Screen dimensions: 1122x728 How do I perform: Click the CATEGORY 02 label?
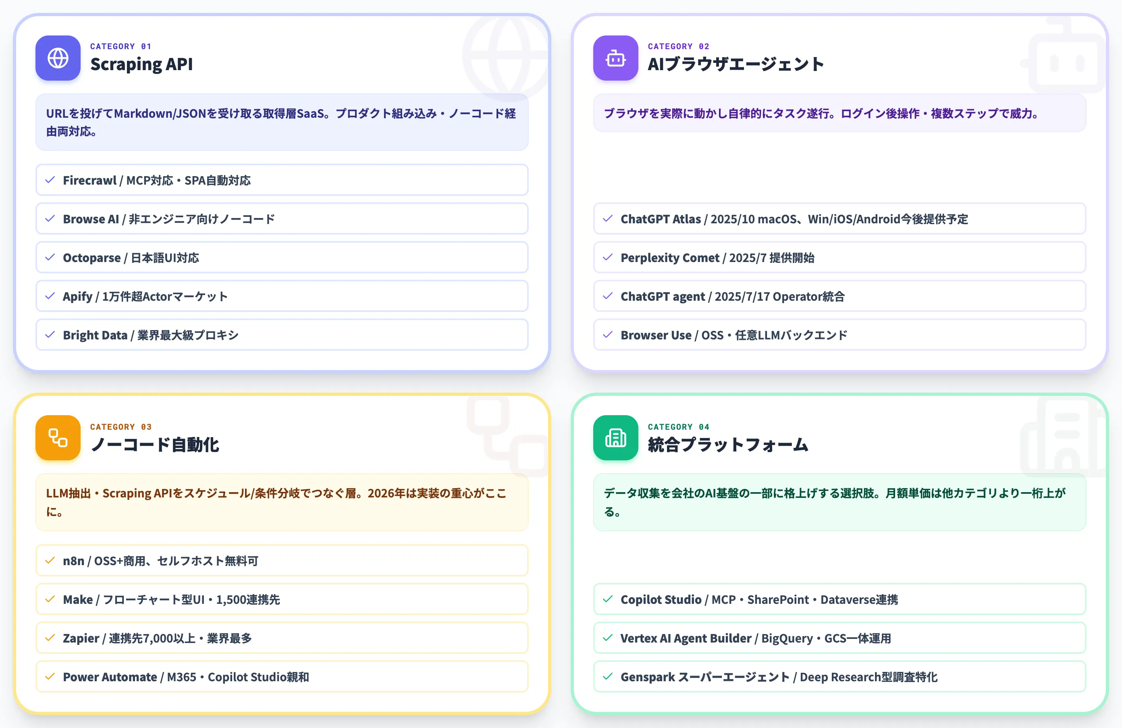point(678,46)
